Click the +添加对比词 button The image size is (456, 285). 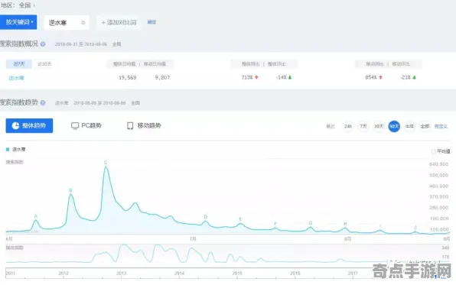click(x=119, y=22)
